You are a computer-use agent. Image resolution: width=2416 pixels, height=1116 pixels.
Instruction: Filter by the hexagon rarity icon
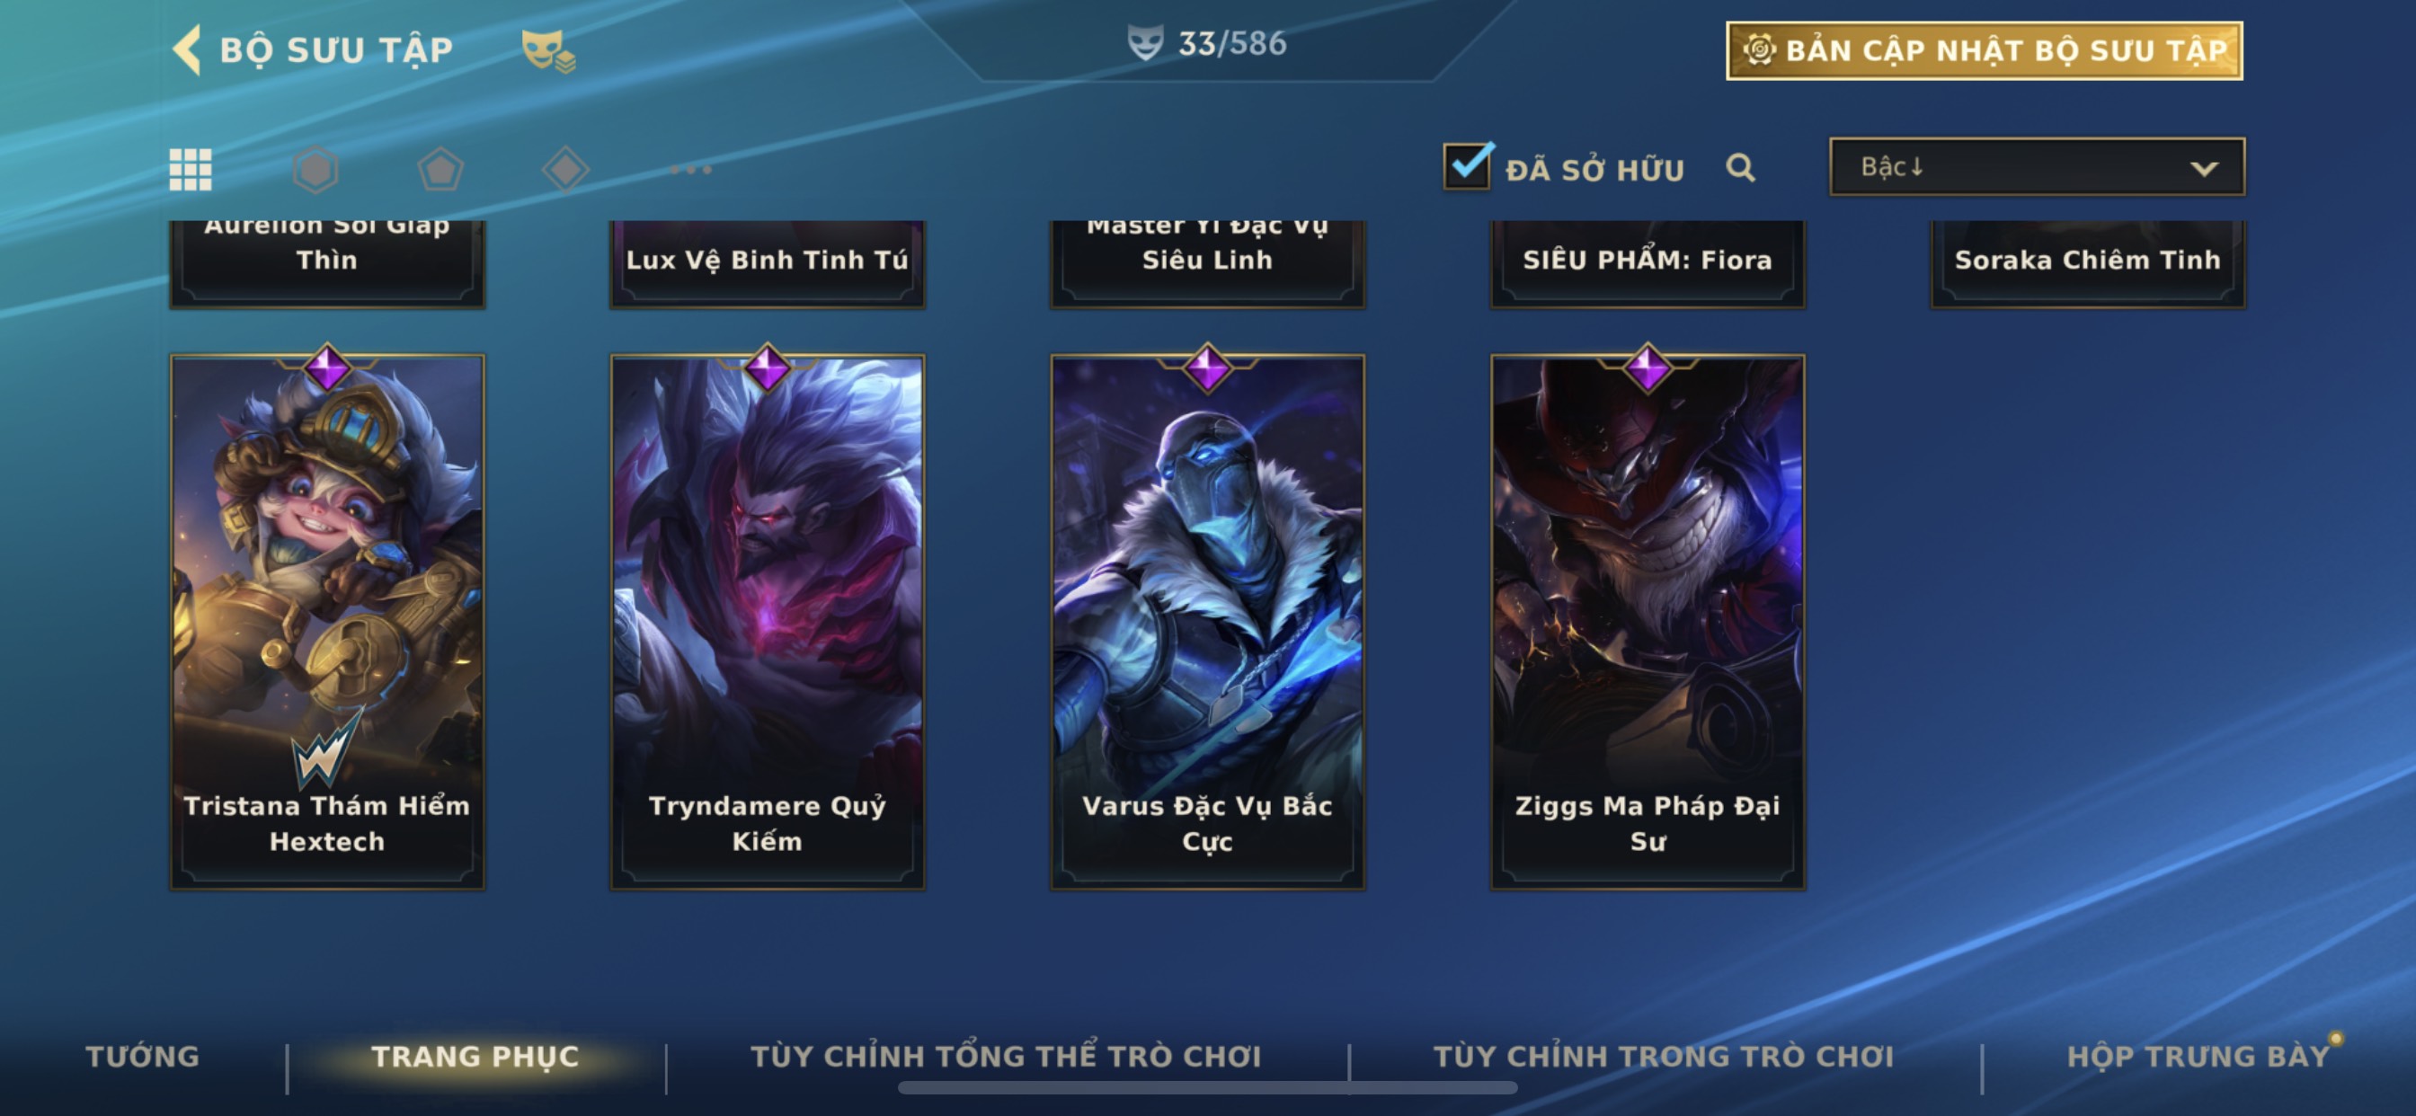315,170
